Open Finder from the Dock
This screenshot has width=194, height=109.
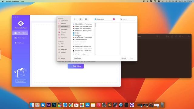coord(32,105)
